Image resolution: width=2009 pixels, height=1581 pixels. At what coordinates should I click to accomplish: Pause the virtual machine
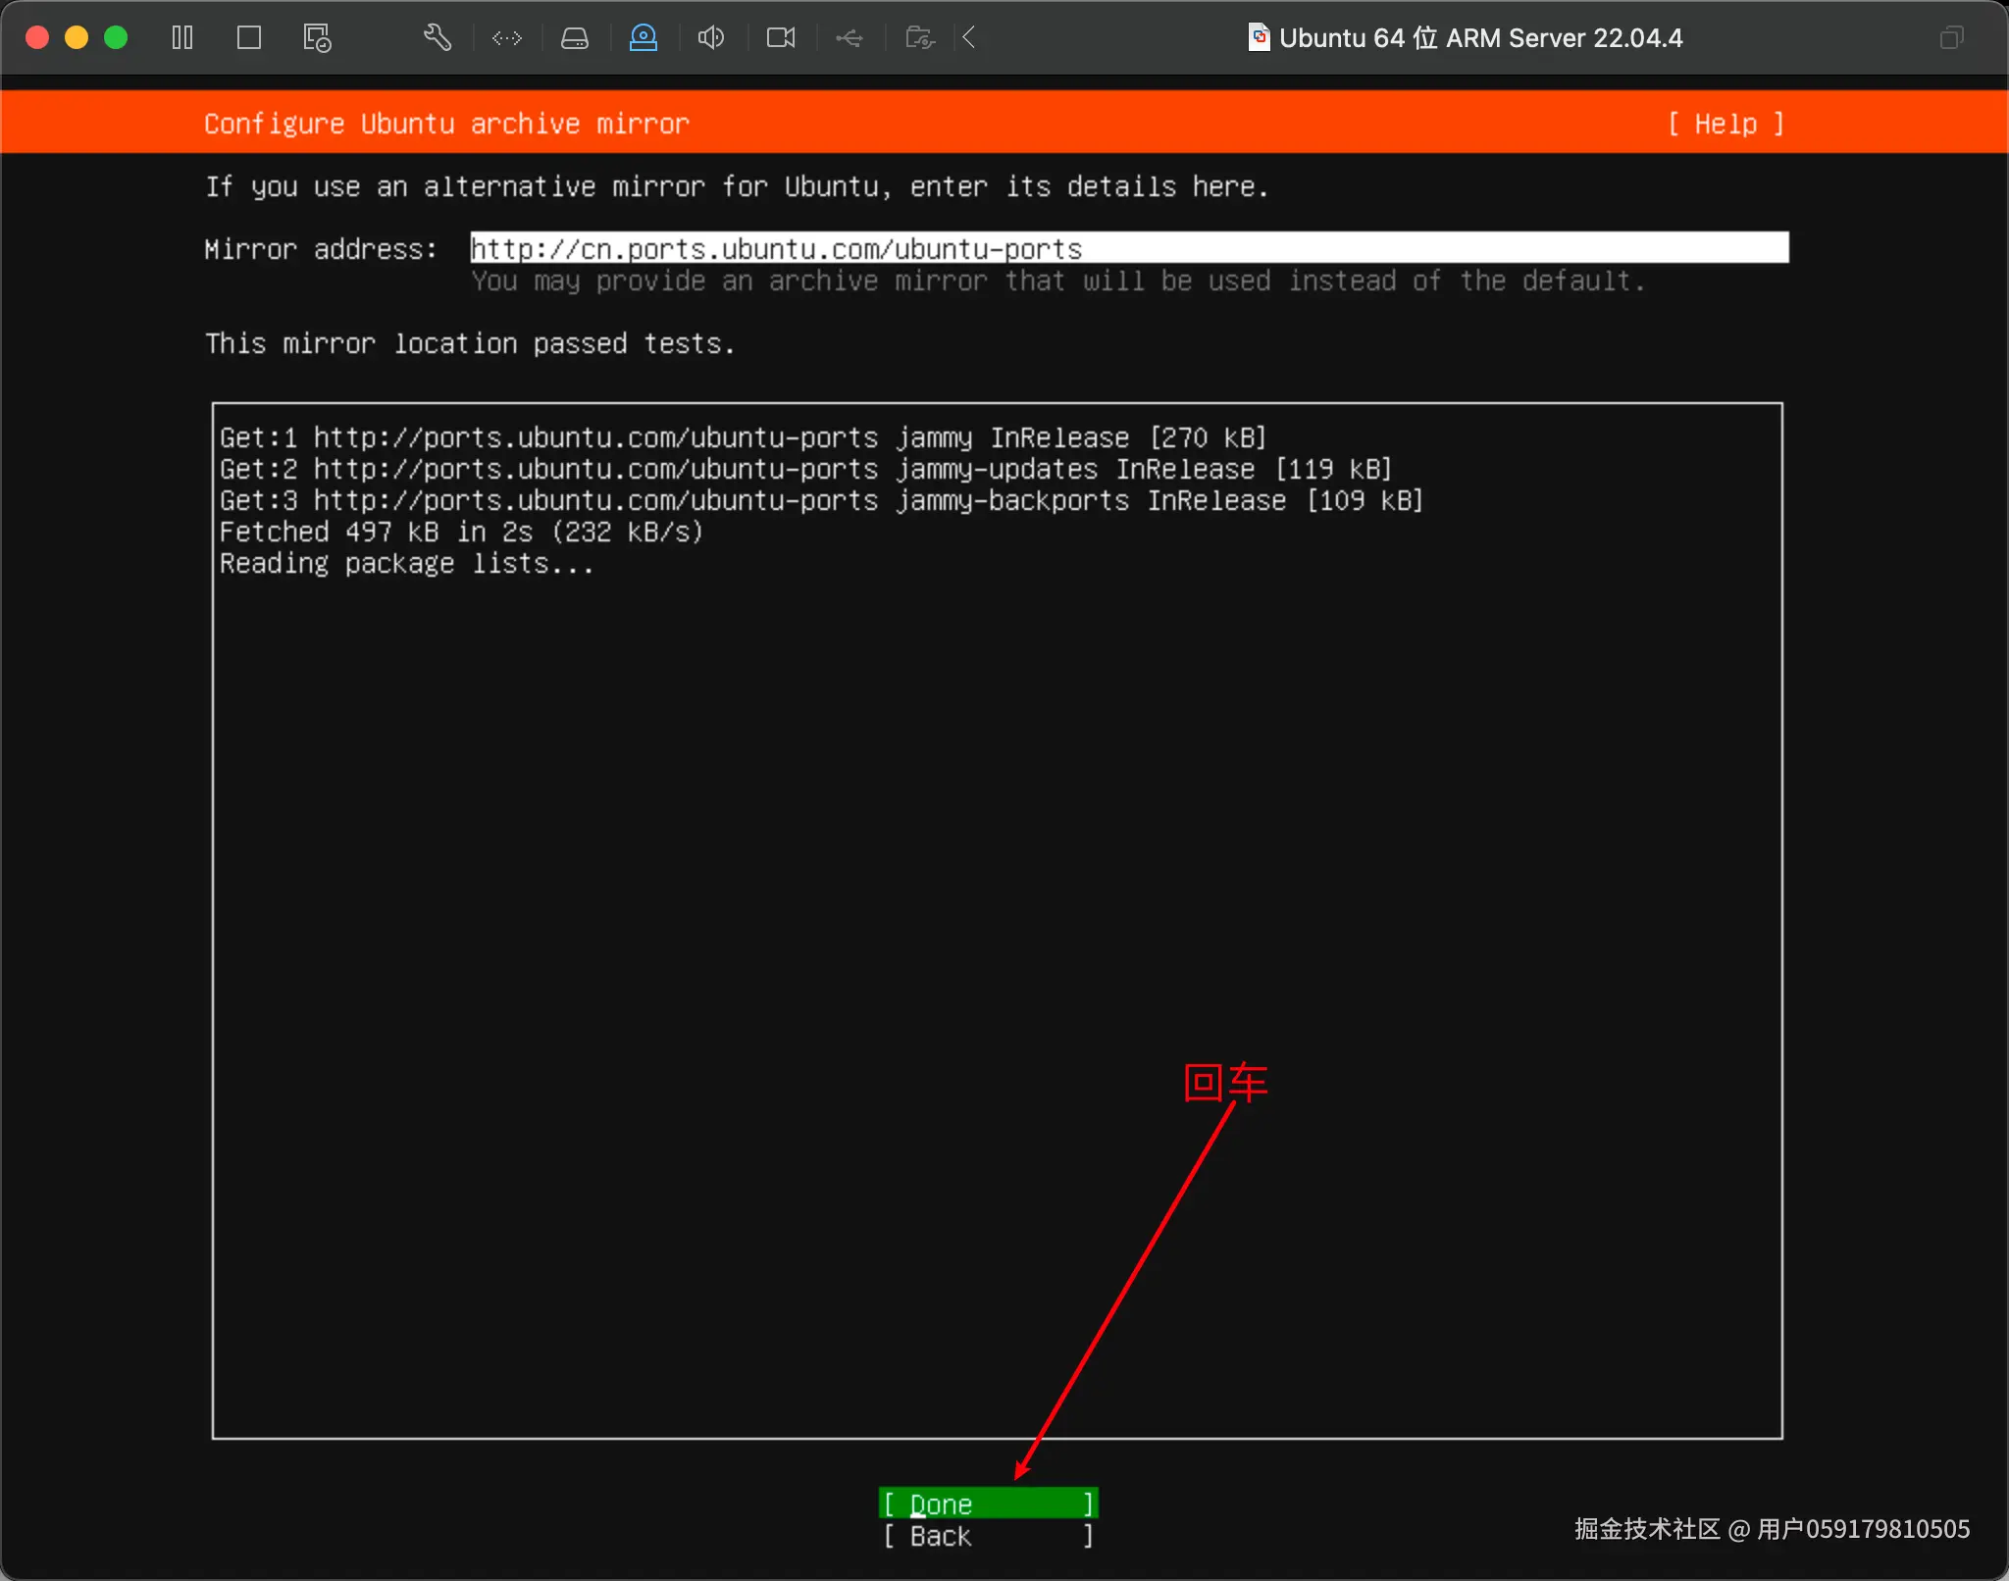tap(182, 38)
